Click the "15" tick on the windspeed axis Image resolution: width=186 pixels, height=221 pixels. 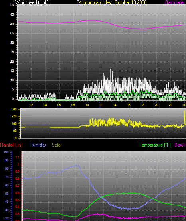click(x=12, y=71)
